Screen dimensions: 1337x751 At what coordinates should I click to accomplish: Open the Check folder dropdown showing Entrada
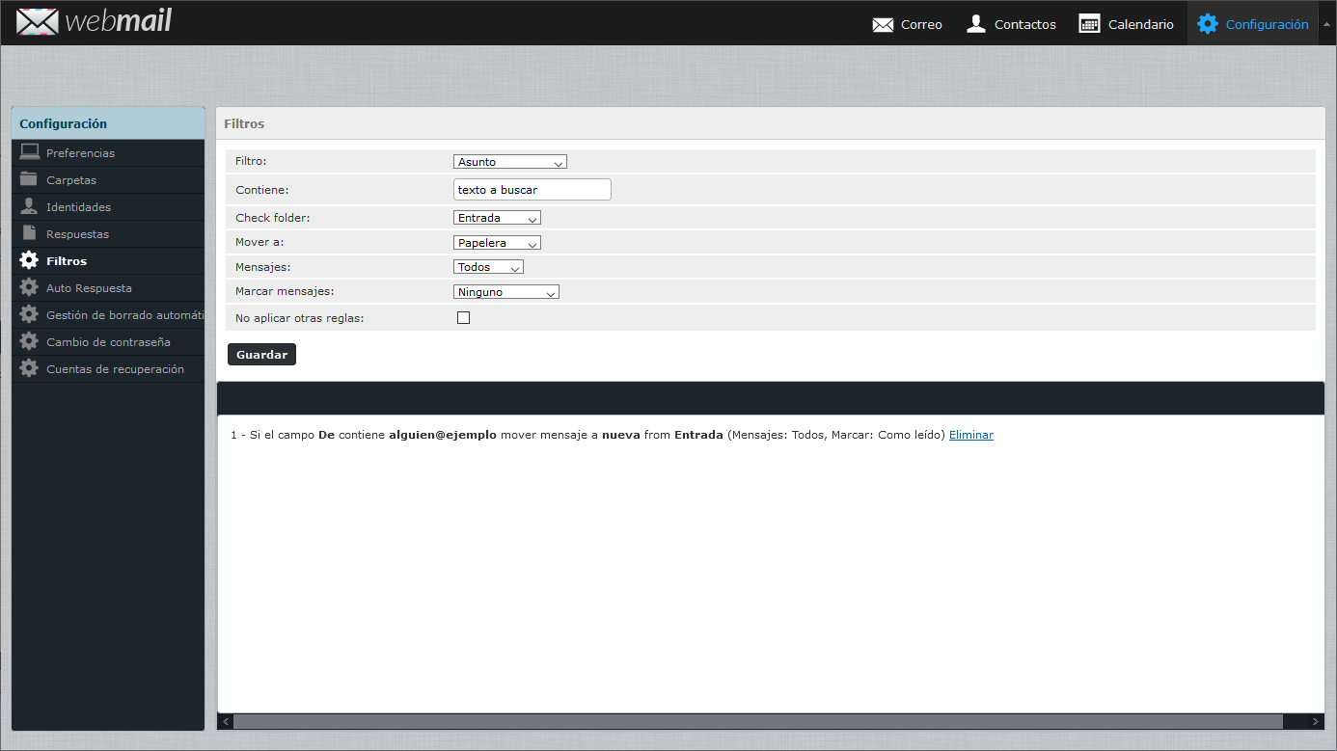(497, 218)
